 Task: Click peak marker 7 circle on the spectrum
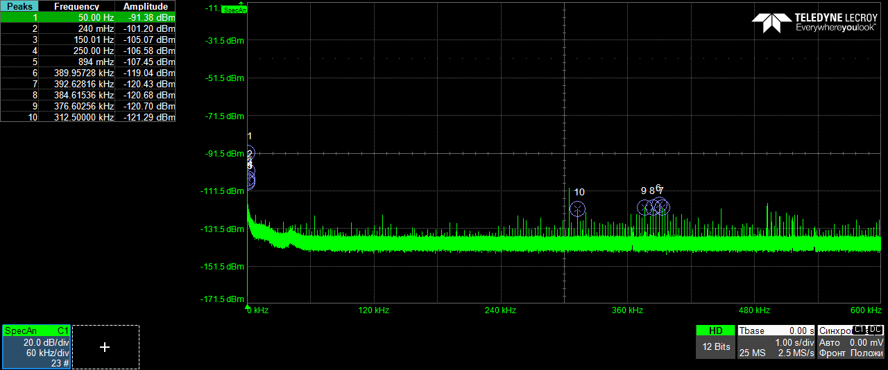click(662, 206)
